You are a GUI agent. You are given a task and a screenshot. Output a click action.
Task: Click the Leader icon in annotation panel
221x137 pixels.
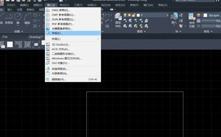tap(107, 21)
